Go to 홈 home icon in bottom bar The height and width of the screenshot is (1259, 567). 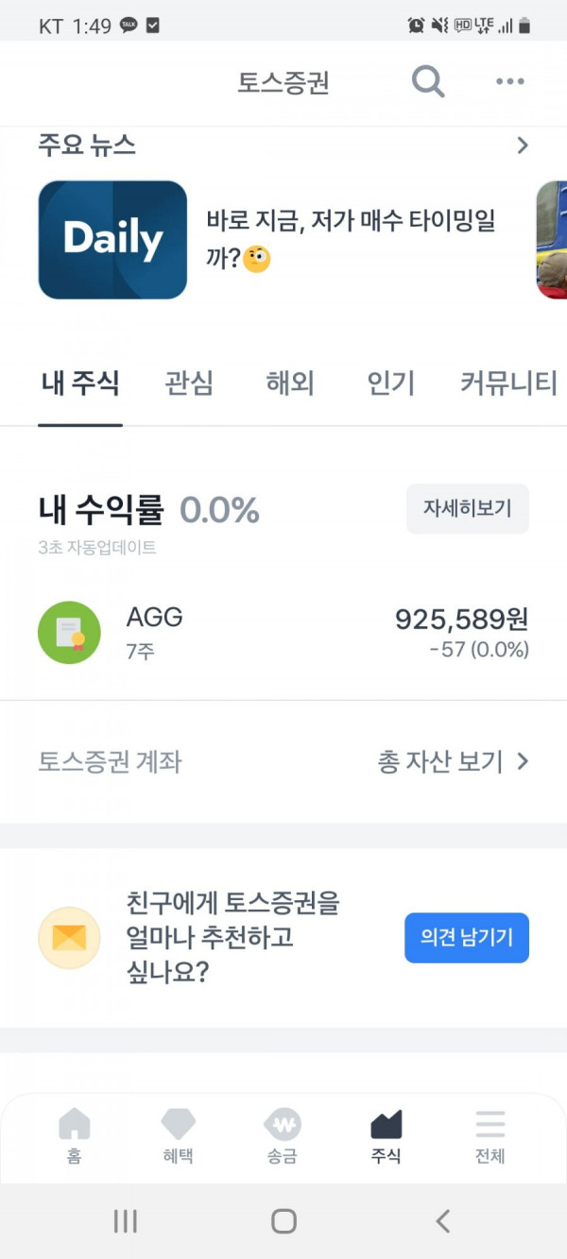pyautogui.click(x=75, y=1124)
